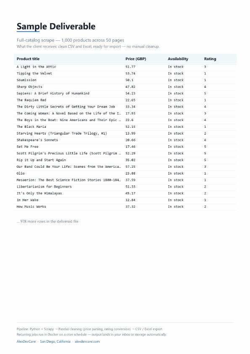Screen dimensions: 250x354
Task: Select 'The Coming Woman' title cell
Action: pos(69,114)
